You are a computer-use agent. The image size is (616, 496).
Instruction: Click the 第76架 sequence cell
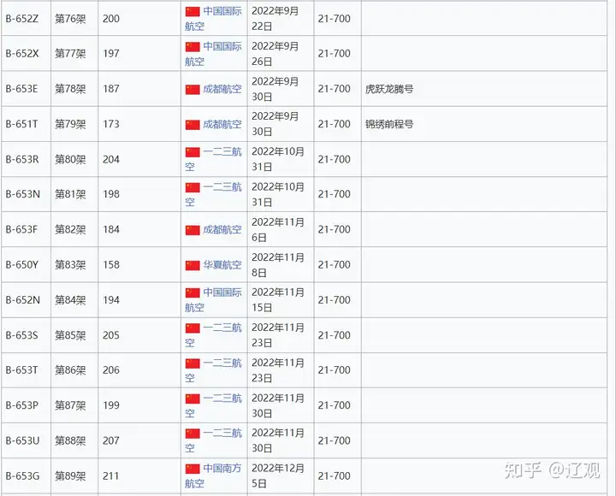[x=74, y=19]
